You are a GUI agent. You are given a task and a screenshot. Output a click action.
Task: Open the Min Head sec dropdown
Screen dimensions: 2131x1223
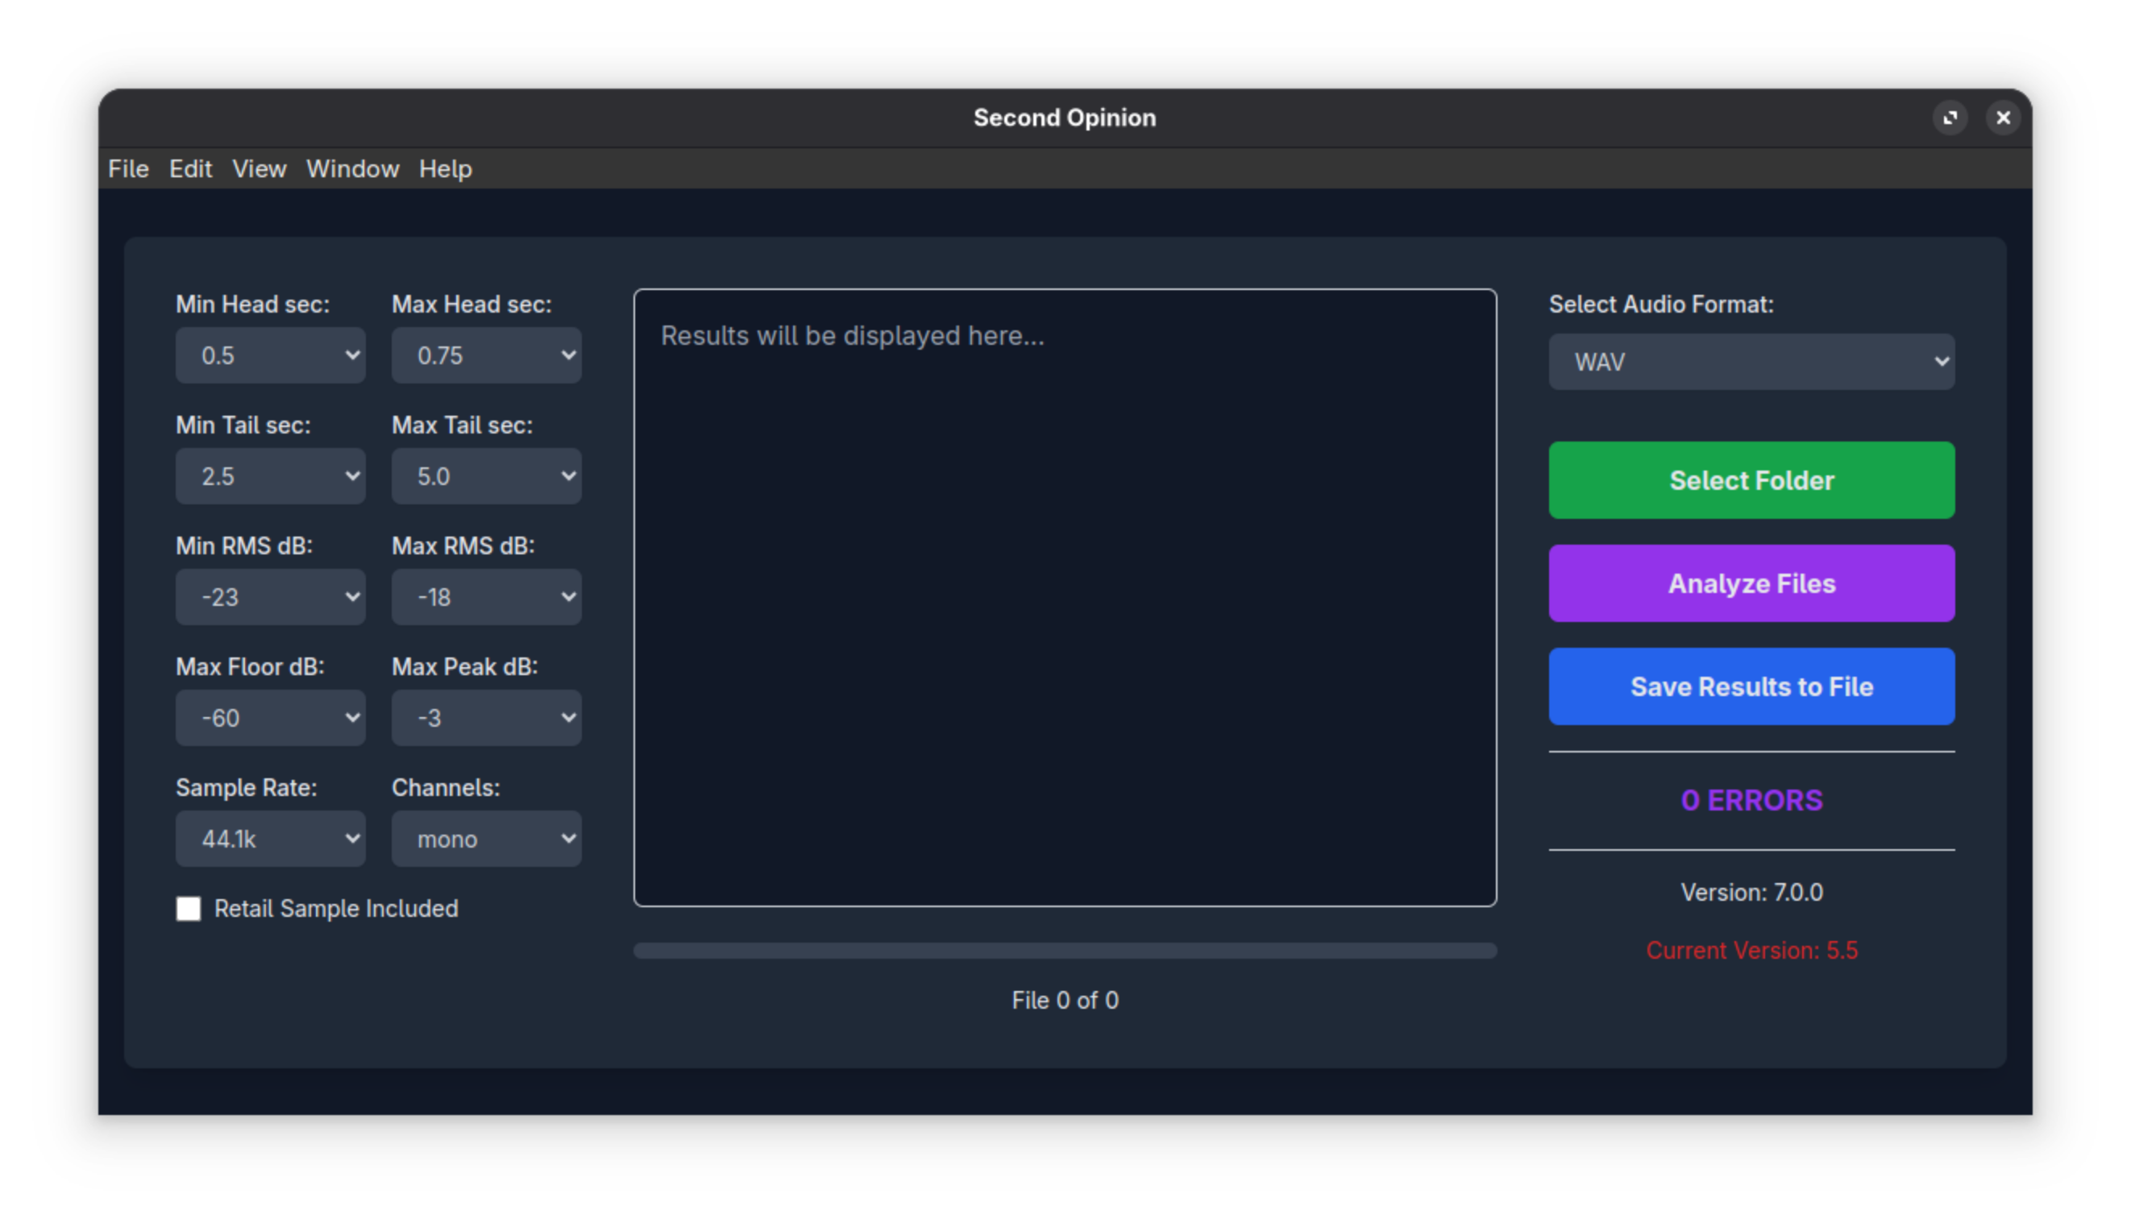pos(270,355)
